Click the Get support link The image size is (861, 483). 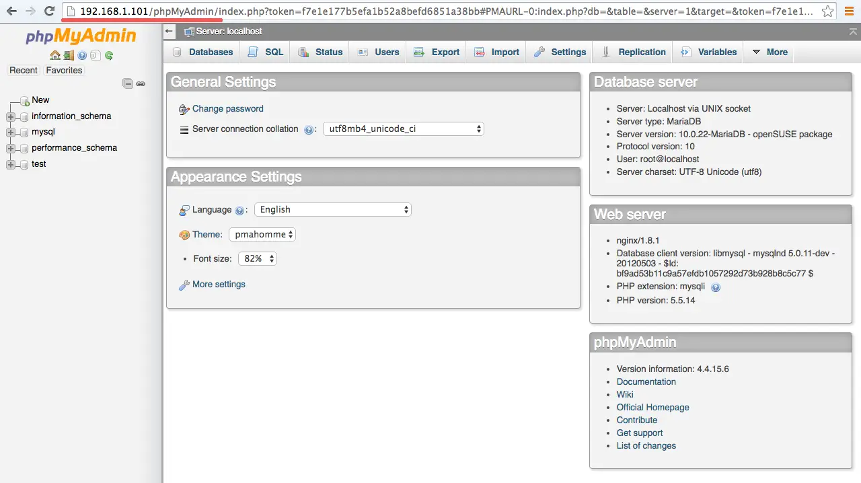pyautogui.click(x=640, y=433)
